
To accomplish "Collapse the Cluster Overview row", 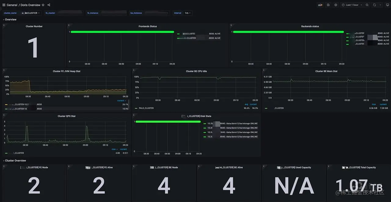I will 14,161.
